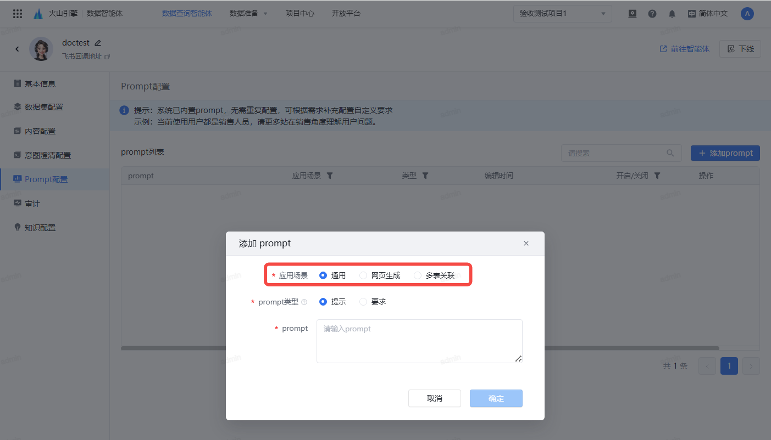Copy the 飞书回调地址 link icon

pyautogui.click(x=107, y=57)
